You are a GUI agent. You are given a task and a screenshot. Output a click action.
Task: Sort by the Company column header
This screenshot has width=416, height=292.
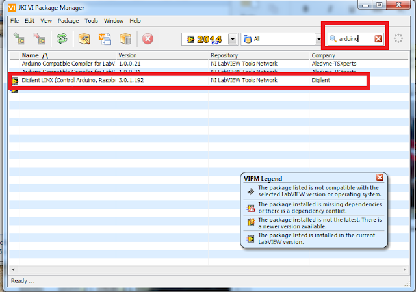pyautogui.click(x=358, y=55)
